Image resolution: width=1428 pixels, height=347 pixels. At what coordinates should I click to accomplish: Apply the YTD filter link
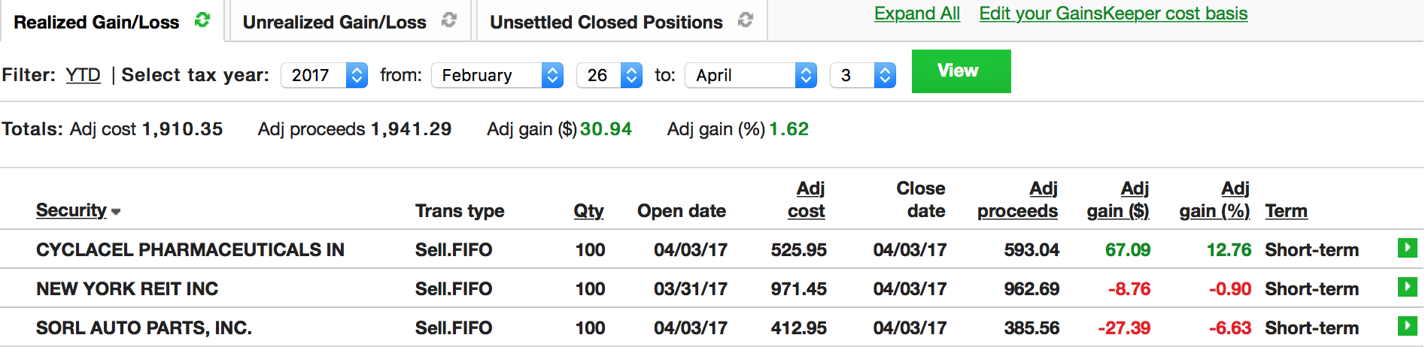click(83, 75)
